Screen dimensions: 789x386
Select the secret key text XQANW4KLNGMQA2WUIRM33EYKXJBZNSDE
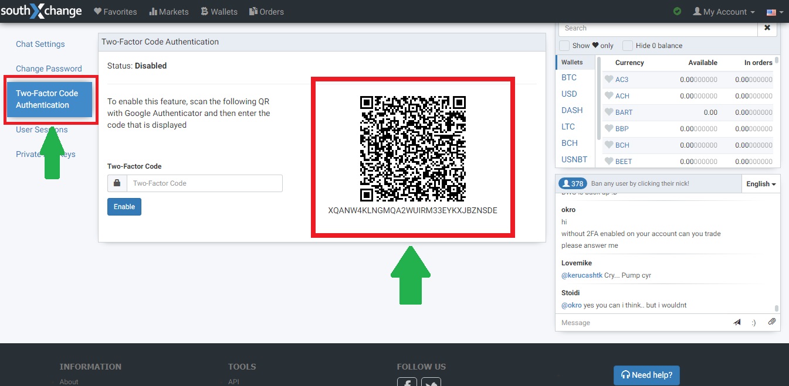412,210
